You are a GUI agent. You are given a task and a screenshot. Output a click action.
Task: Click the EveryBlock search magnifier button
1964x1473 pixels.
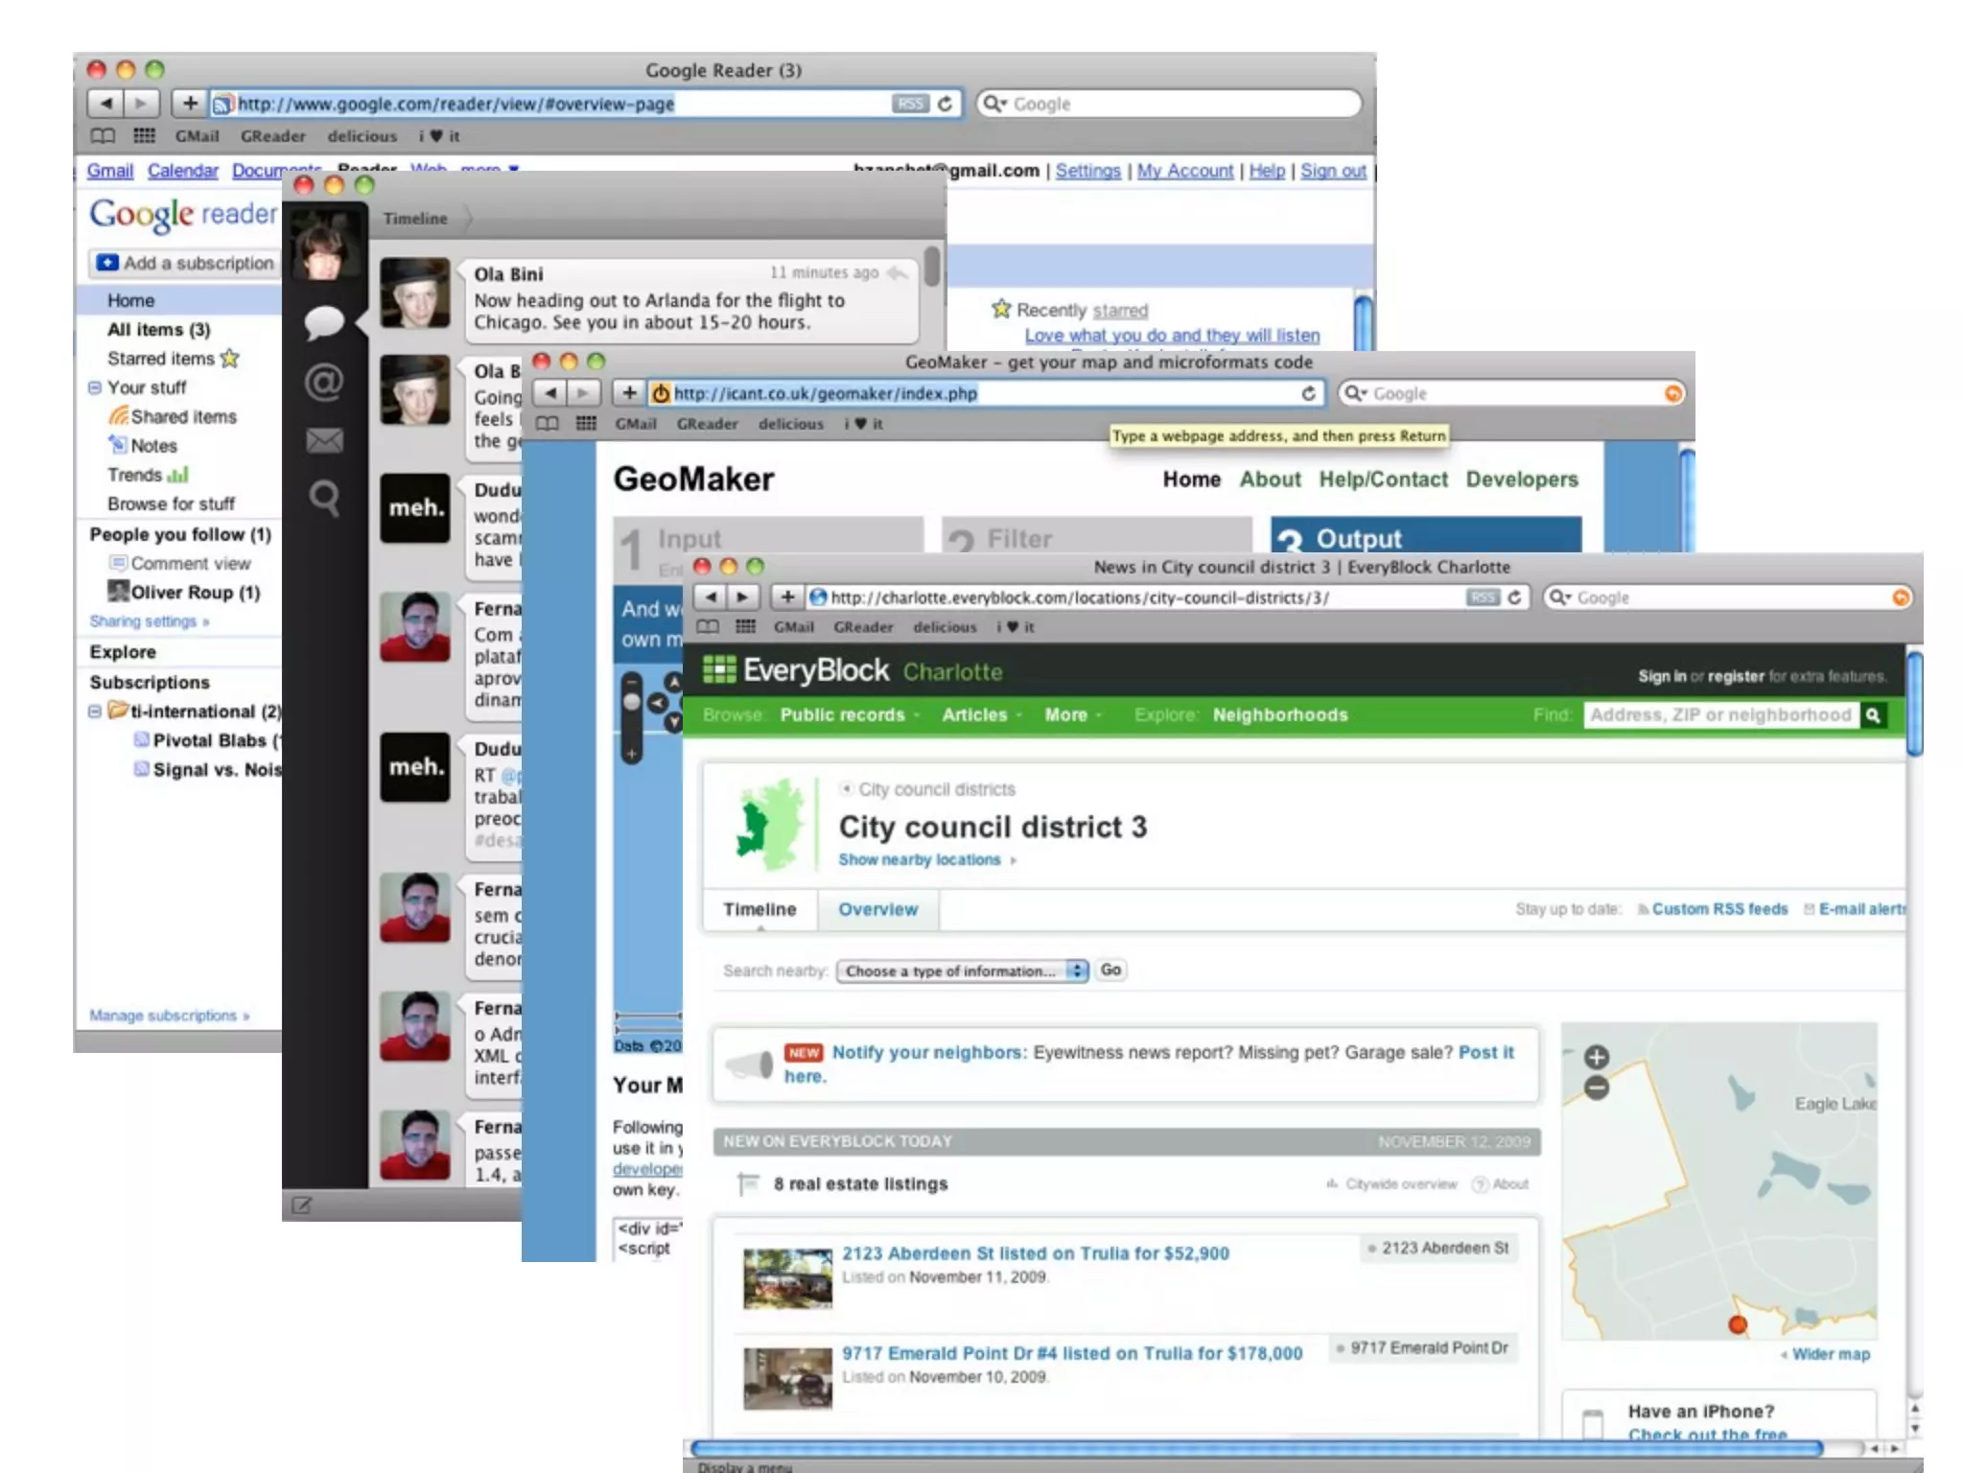(1873, 715)
